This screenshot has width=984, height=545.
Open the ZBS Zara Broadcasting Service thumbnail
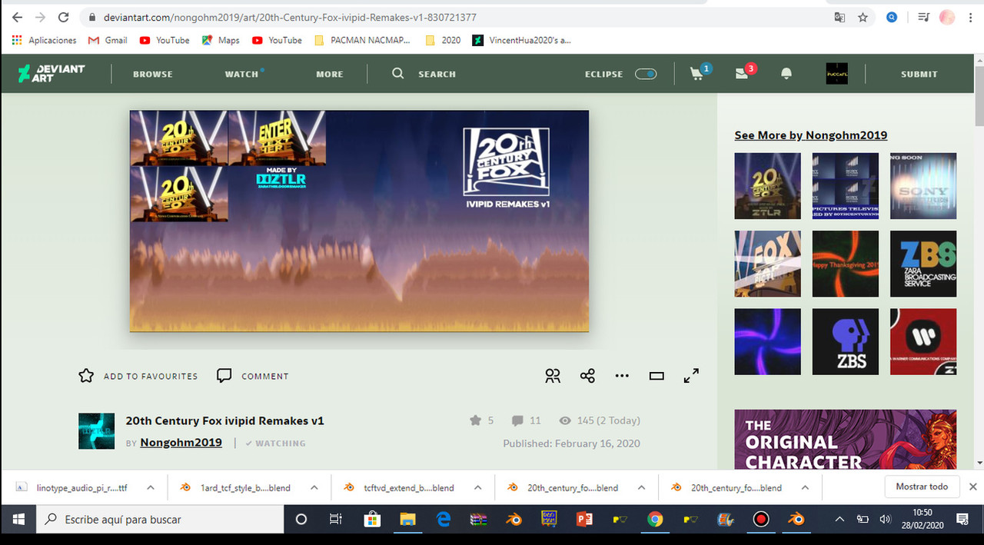[923, 264]
